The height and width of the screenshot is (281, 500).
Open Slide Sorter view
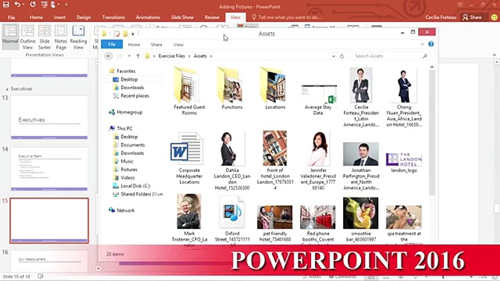tap(45, 37)
